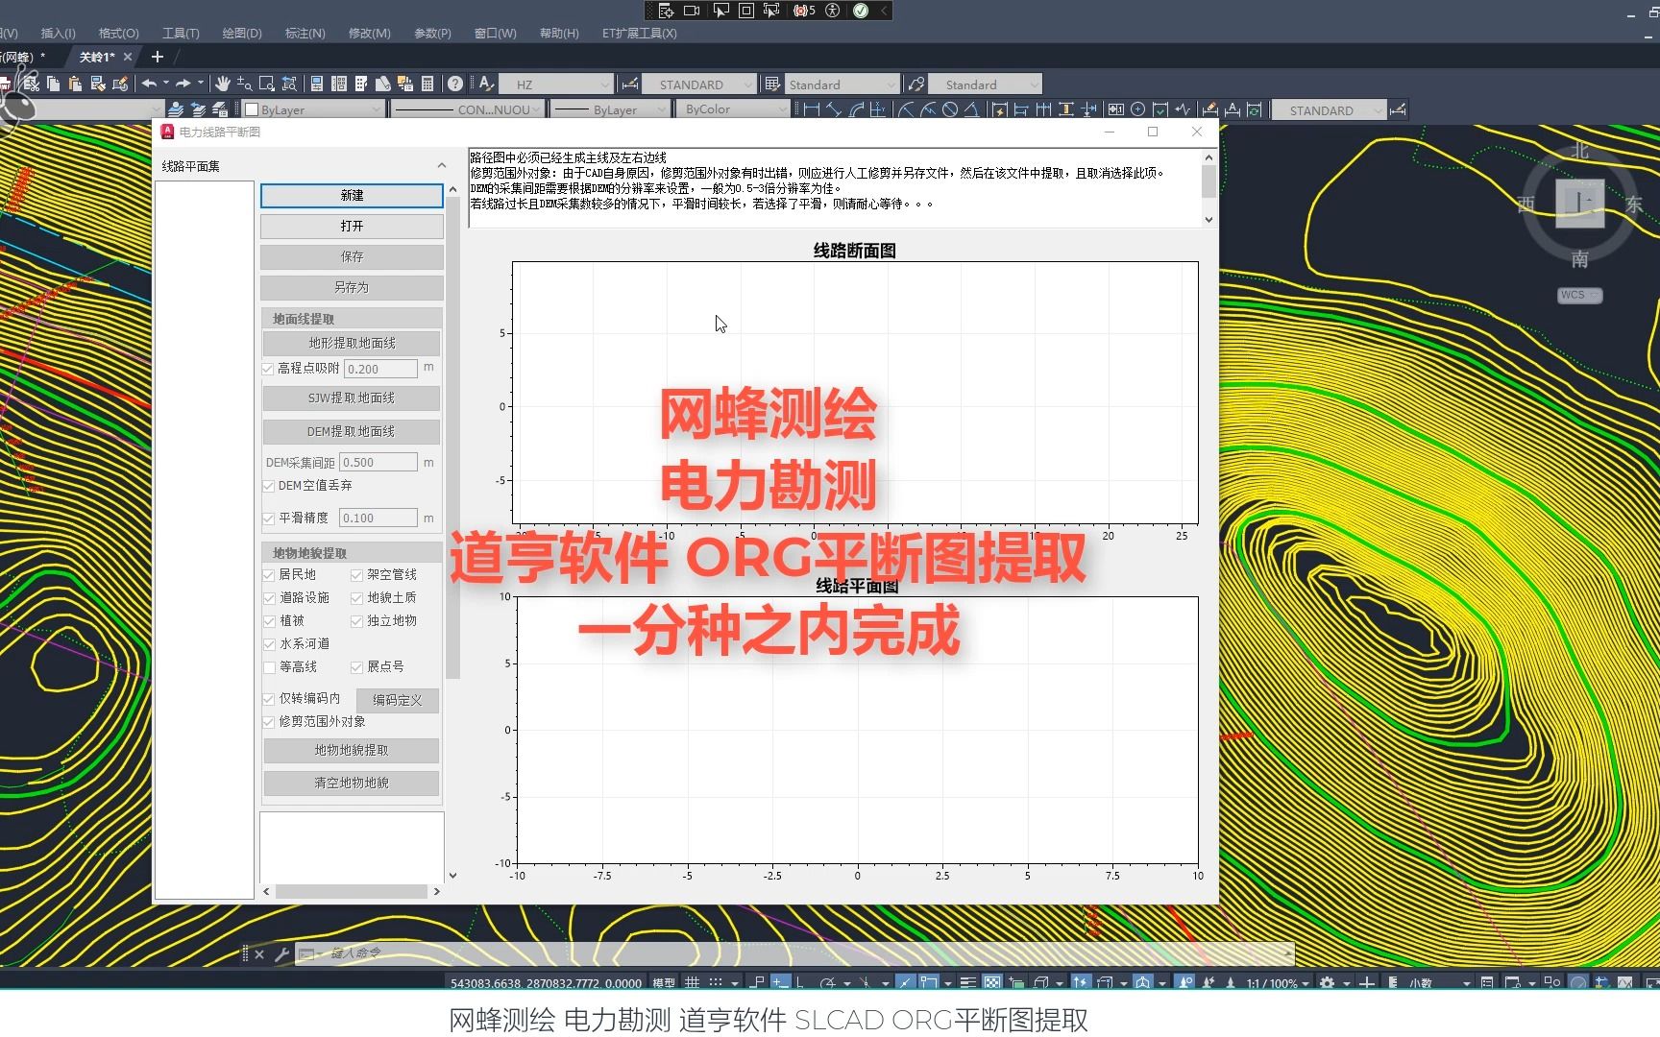Open the WCS coordinate system dropdown
The width and height of the screenshot is (1660, 1037).
pos(1580,295)
